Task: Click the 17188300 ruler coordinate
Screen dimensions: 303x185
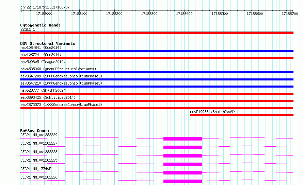Action: pyautogui.click(x=149, y=14)
